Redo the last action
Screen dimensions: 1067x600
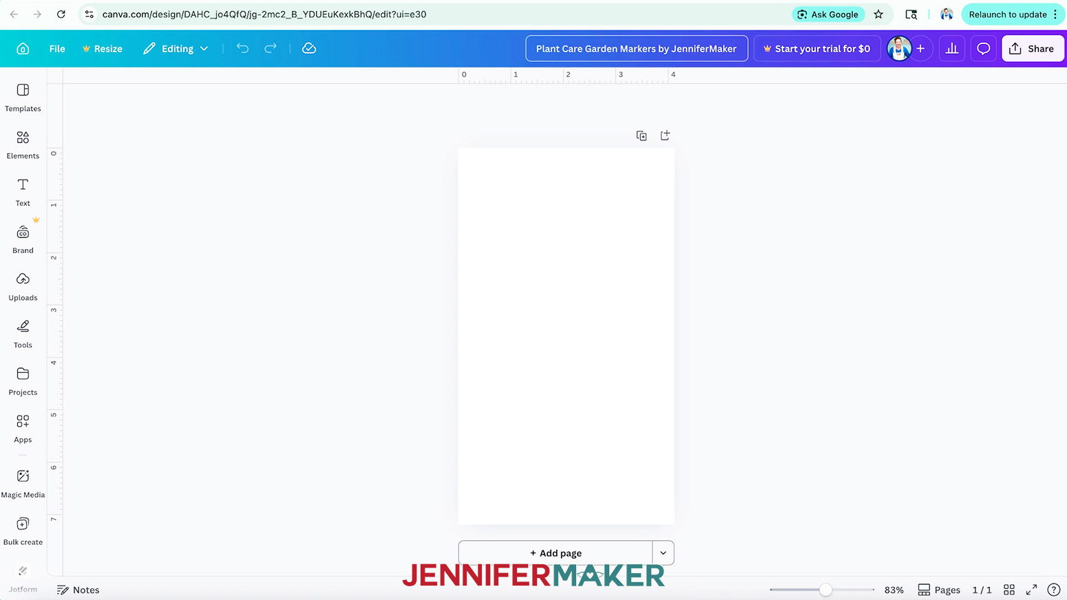tap(271, 48)
